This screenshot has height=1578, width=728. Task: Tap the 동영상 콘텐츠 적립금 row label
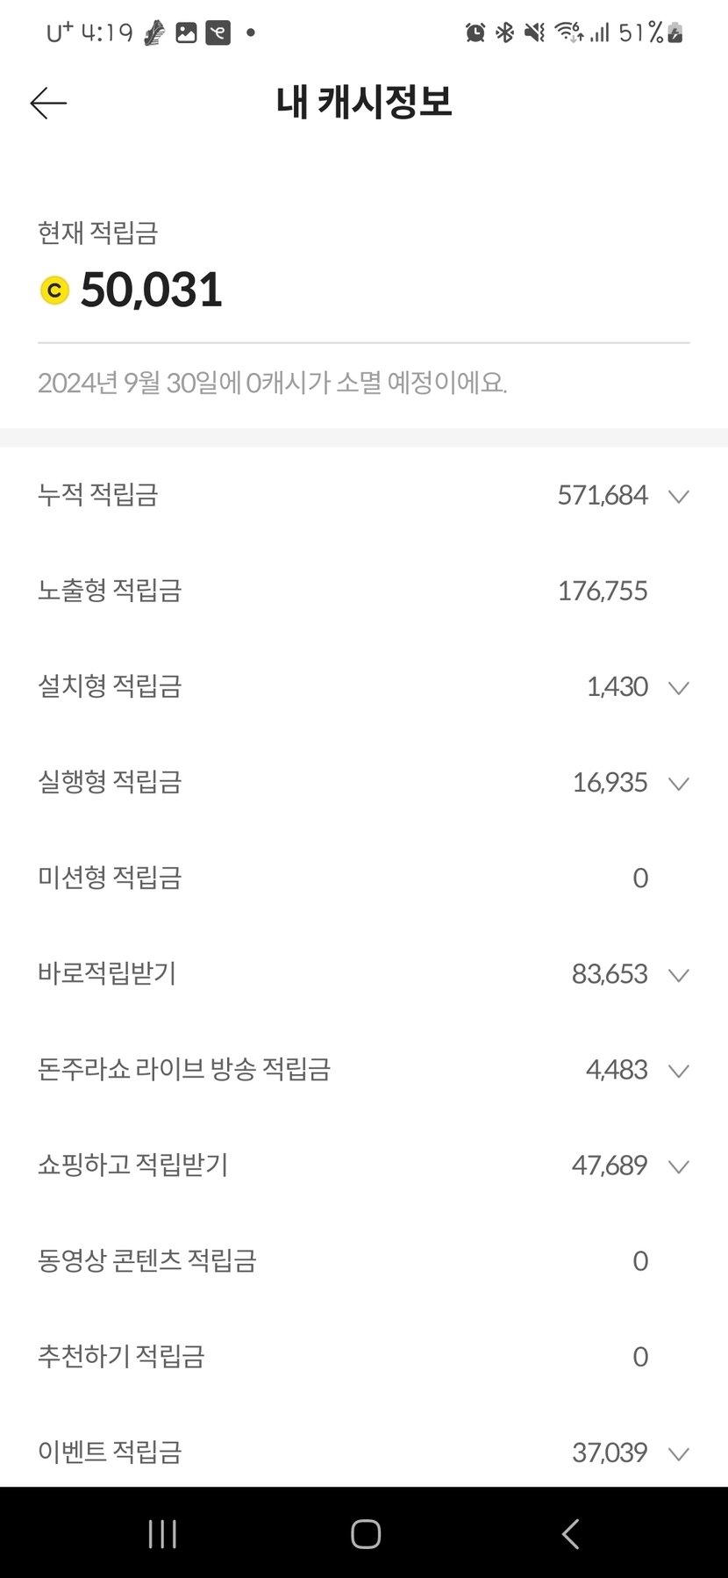(x=147, y=1261)
